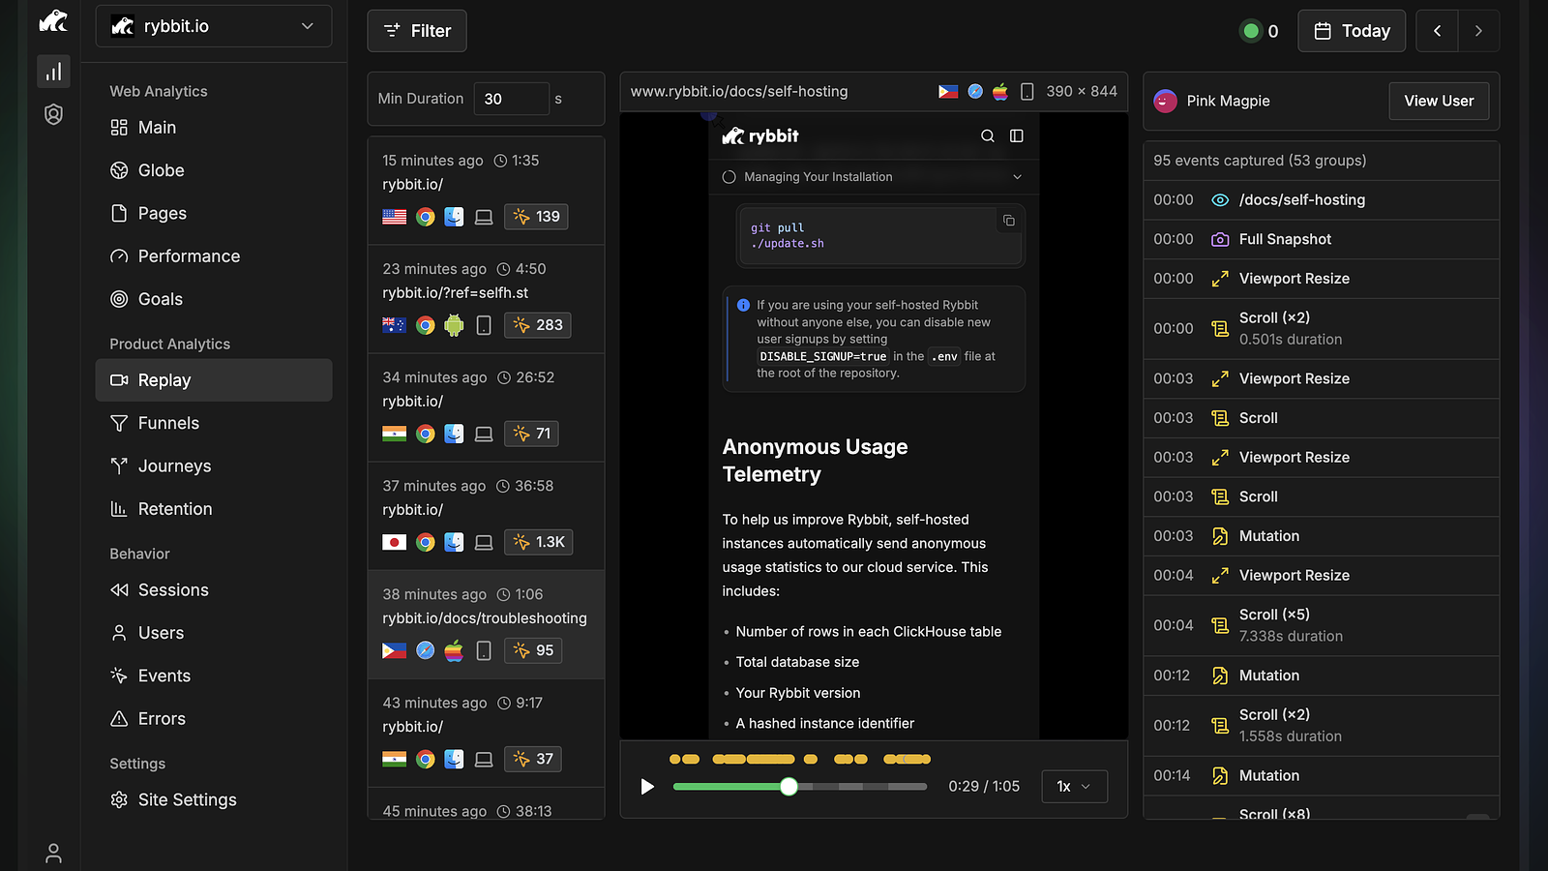Navigate to Pages
1548x871 pixels.
[x=214, y=213]
